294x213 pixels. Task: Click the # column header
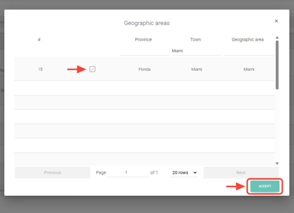tap(39, 40)
